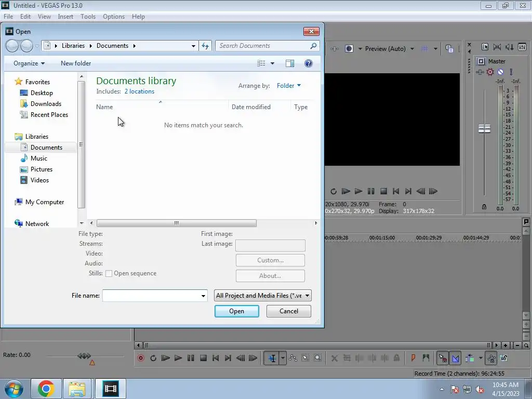Image resolution: width=532 pixels, height=399 pixels.
Task: Select the Selection Edit tool
Action: pos(305,358)
